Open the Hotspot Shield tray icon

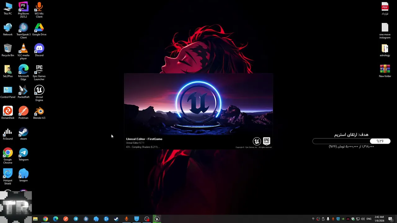[x=338, y=219]
